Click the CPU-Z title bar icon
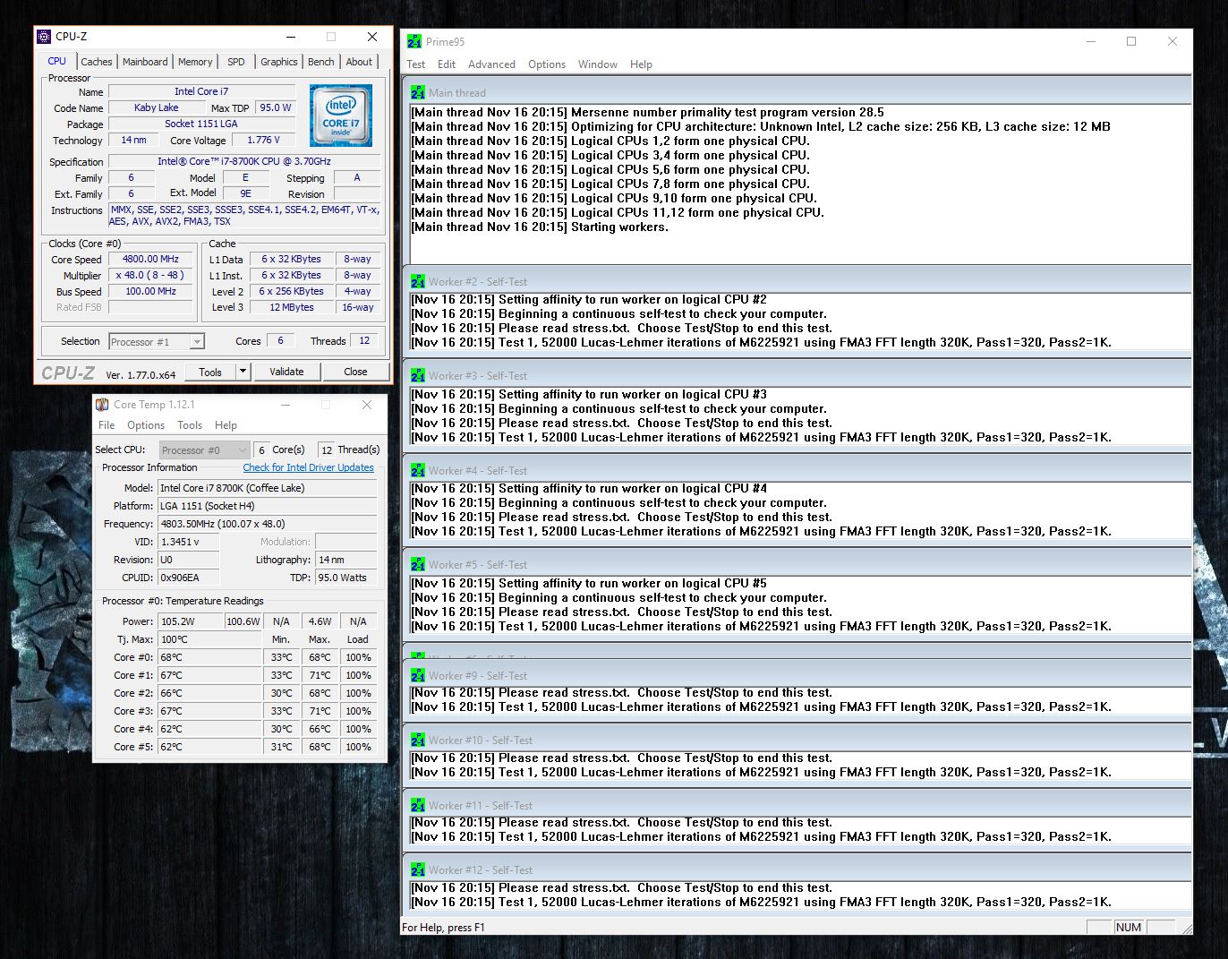This screenshot has width=1228, height=959. 45,37
